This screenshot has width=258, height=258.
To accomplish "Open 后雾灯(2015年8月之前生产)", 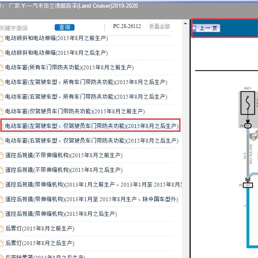I will 40,229.
